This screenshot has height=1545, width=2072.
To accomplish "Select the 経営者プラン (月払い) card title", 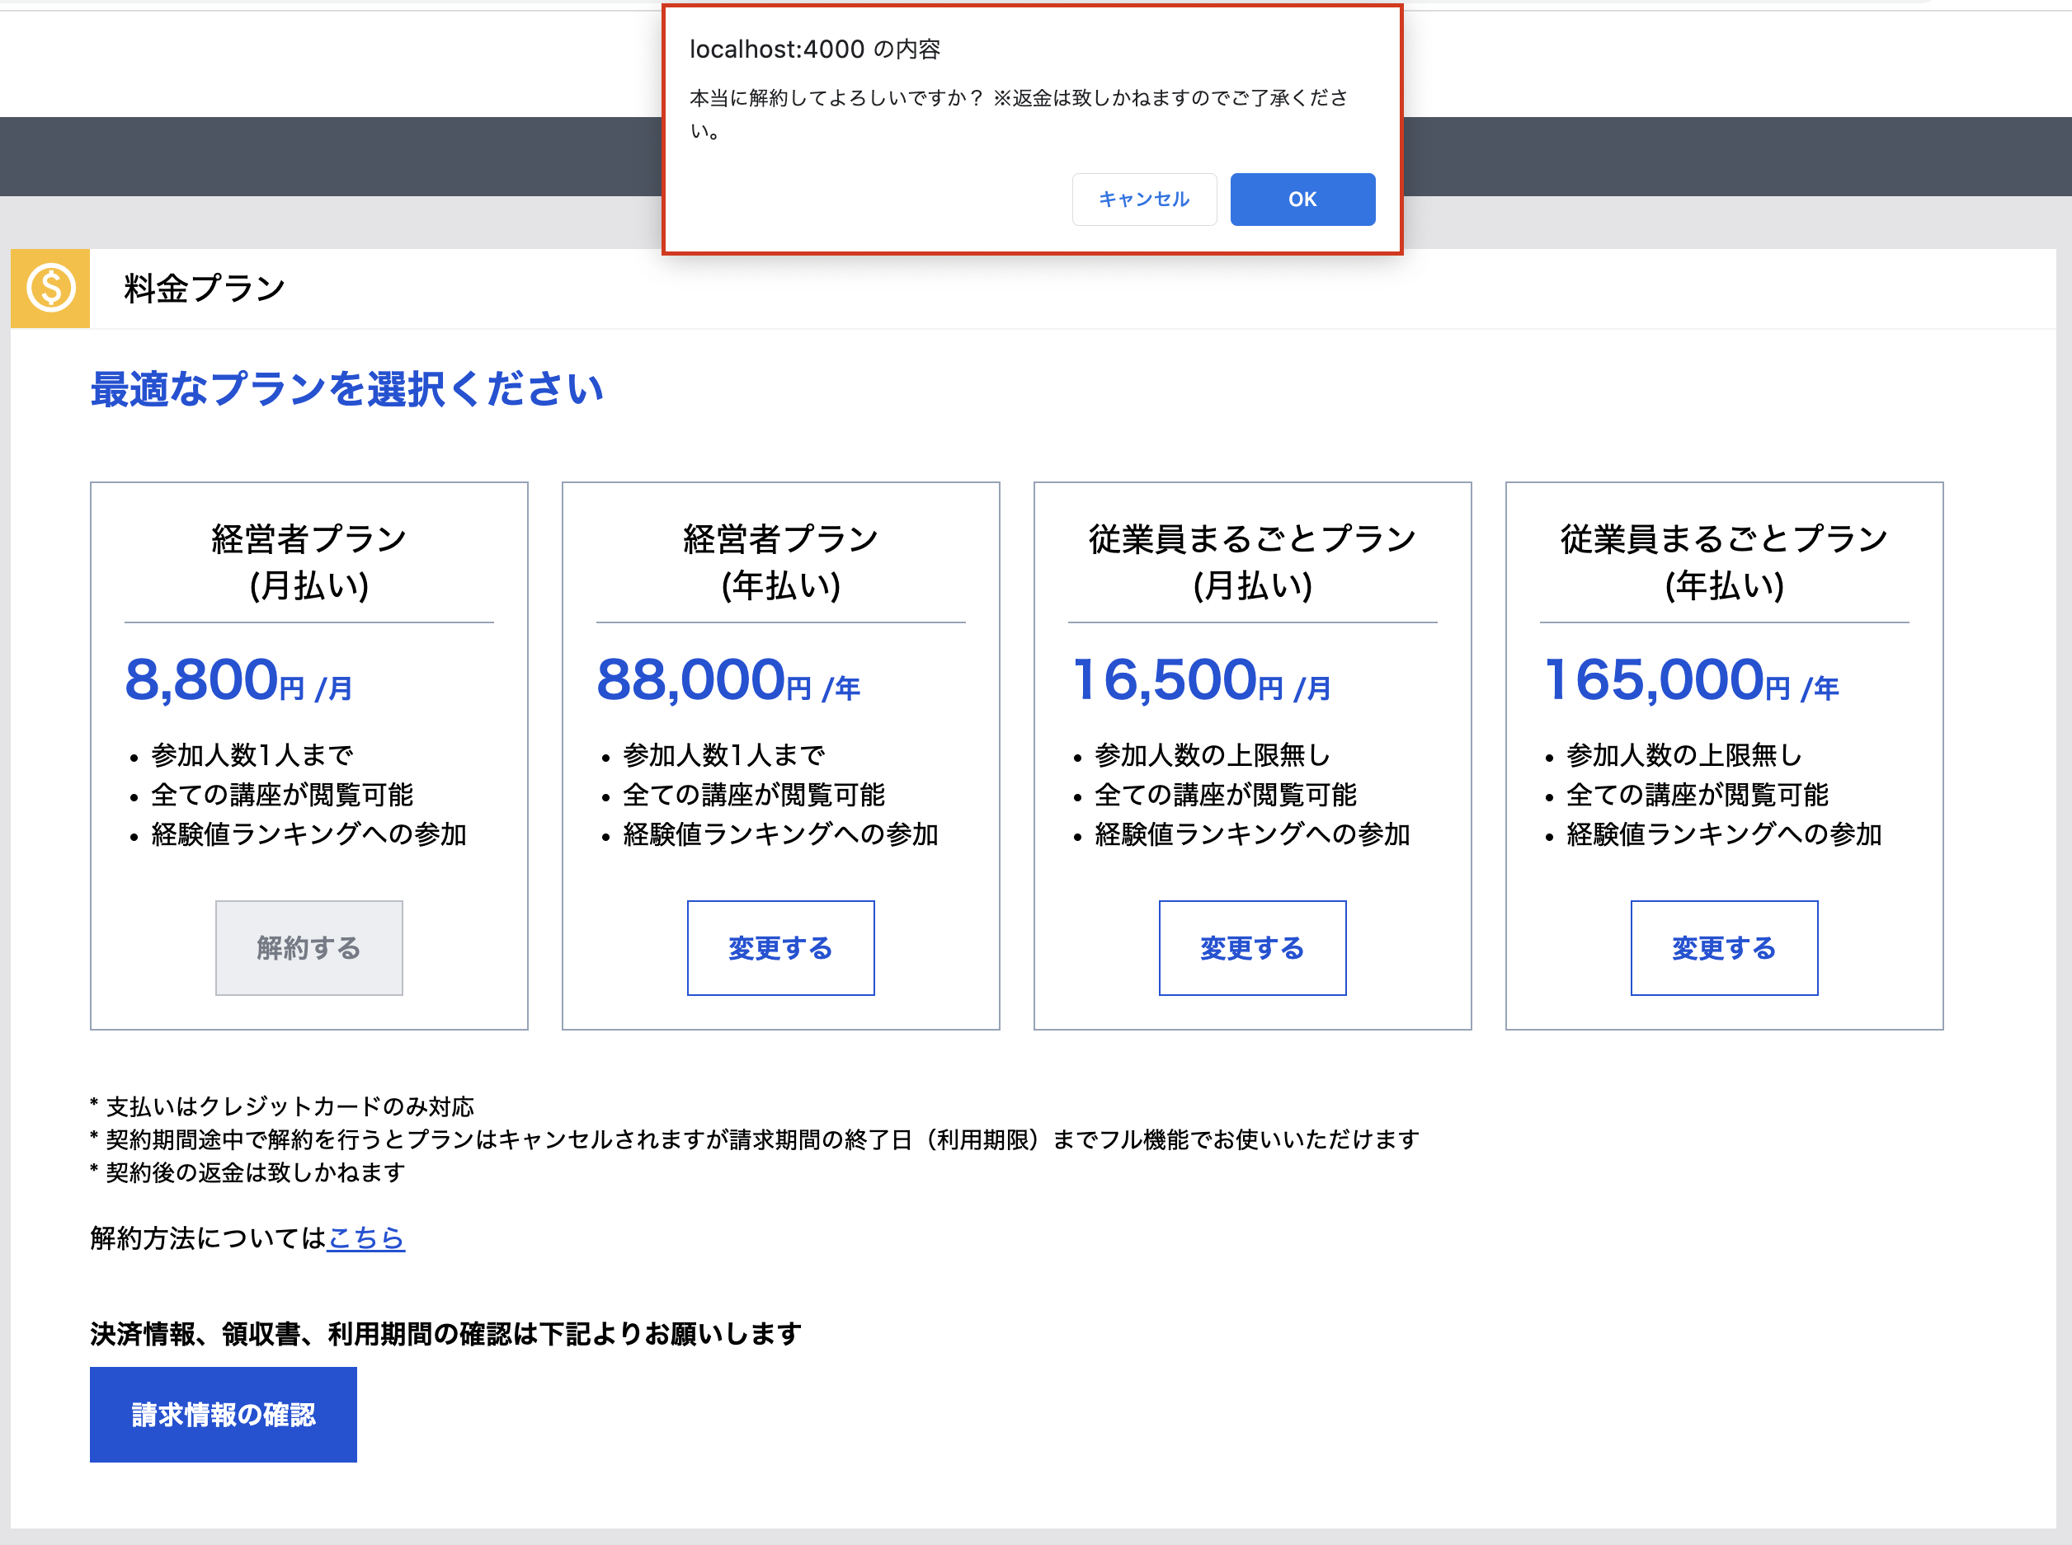I will (308, 561).
